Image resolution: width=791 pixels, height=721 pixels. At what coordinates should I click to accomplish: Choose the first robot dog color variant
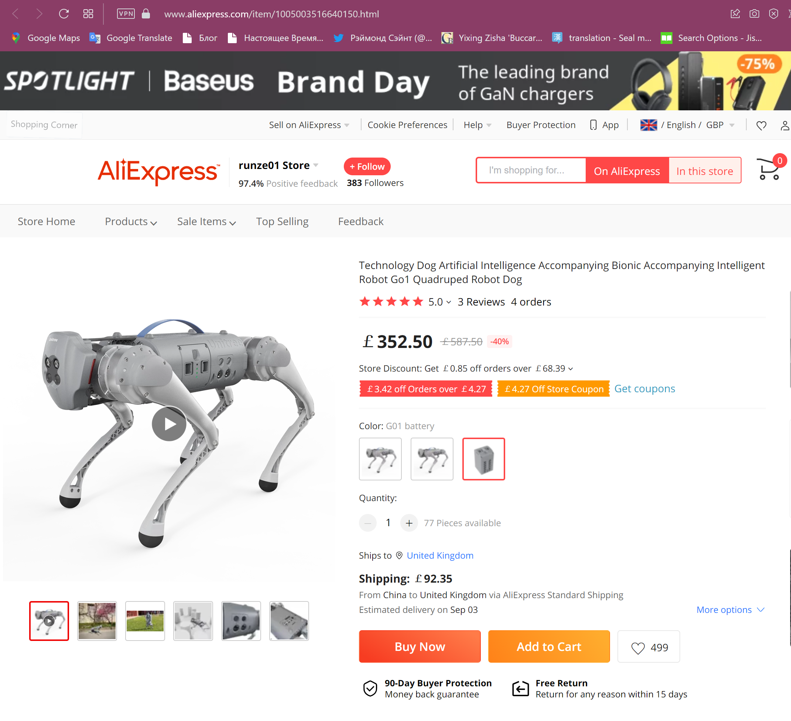click(380, 459)
